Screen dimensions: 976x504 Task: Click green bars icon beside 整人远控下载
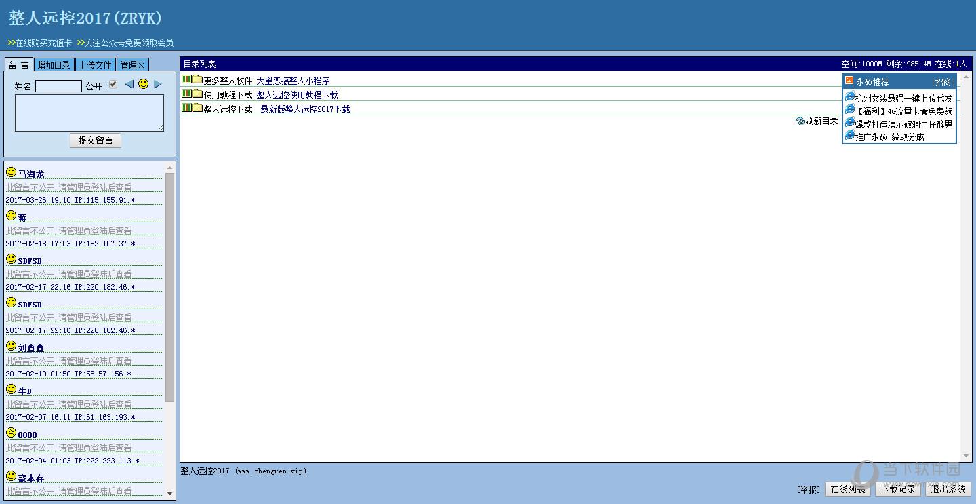(x=187, y=108)
